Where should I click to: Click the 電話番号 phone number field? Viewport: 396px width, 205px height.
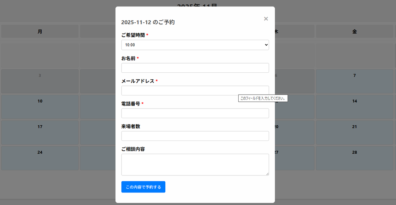point(195,113)
